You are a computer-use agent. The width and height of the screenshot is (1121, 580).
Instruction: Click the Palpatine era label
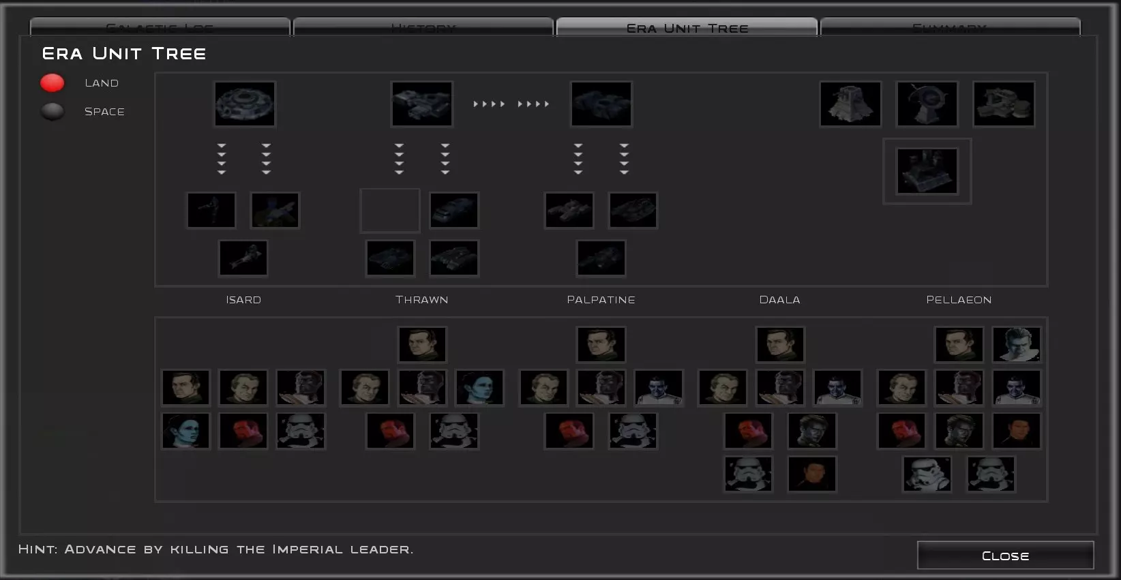click(x=601, y=300)
